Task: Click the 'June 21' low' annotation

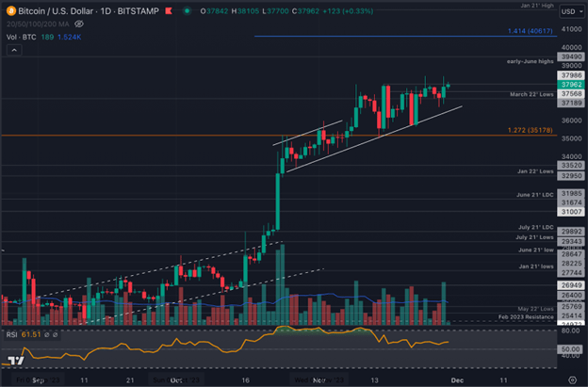Action: click(536, 250)
